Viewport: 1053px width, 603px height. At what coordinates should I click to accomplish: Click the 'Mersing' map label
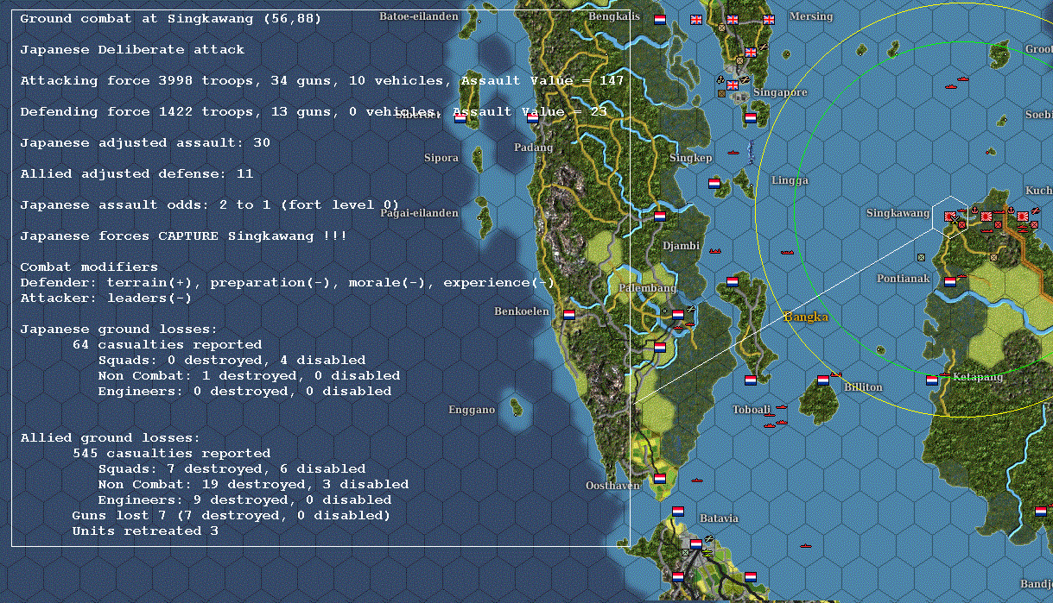(x=811, y=16)
